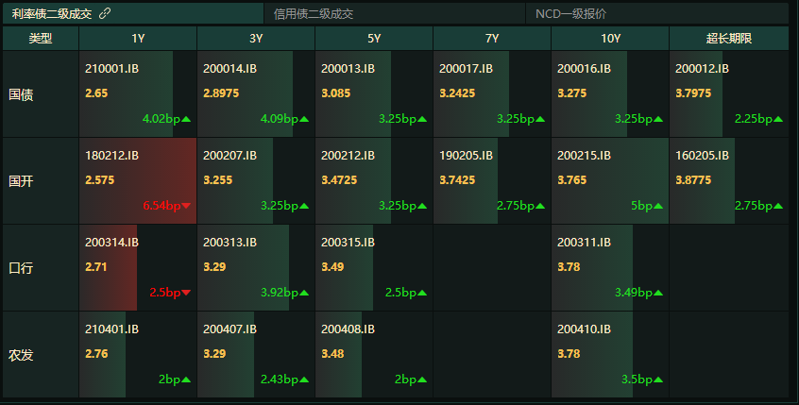The width and height of the screenshot is (799, 405).
Task: Click the link icon beside 利率债二级成交
Action: coord(105,13)
